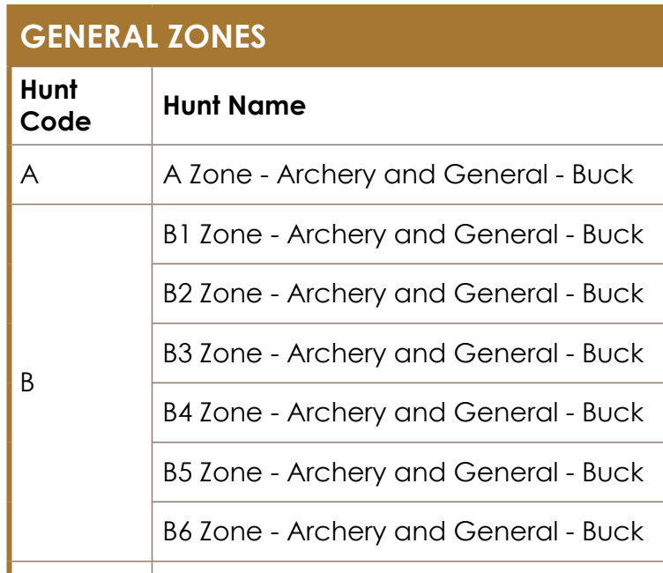The width and height of the screenshot is (663, 573).
Task: Click the word Buck in B5 Zone row
Action: click(x=613, y=472)
